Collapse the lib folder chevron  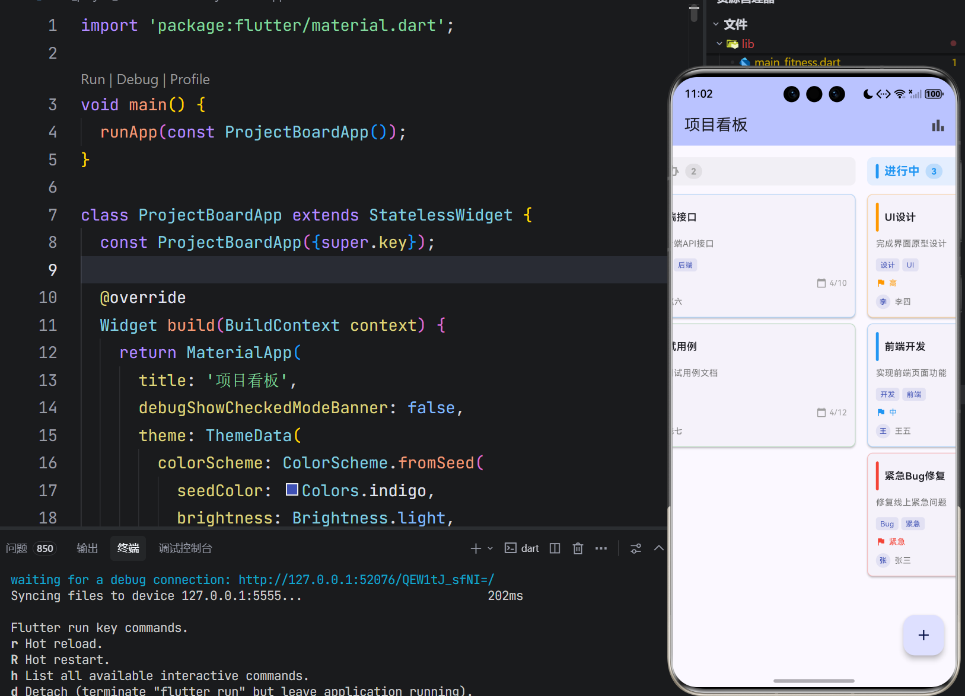click(x=719, y=44)
